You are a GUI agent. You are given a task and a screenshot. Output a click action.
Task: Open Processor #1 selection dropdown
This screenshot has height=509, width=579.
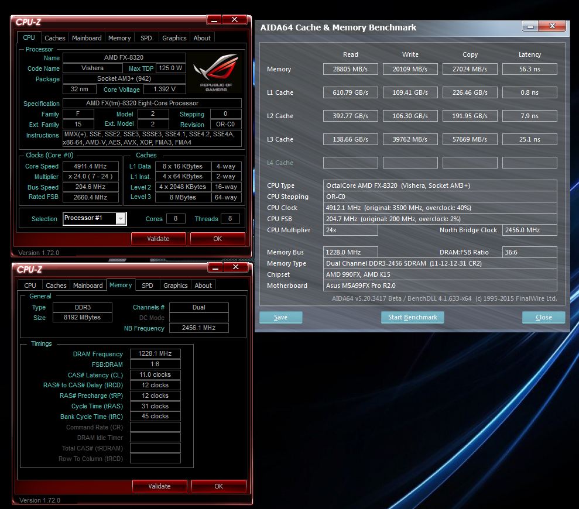click(x=121, y=218)
